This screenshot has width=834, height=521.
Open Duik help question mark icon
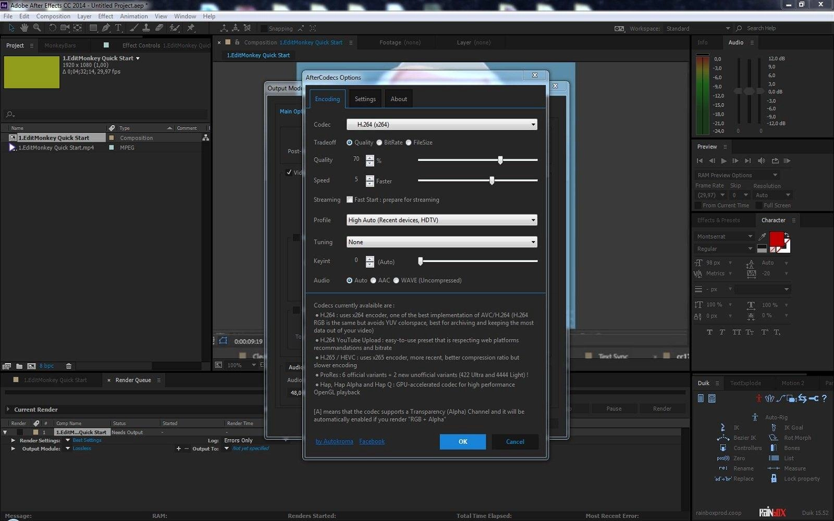[824, 399]
